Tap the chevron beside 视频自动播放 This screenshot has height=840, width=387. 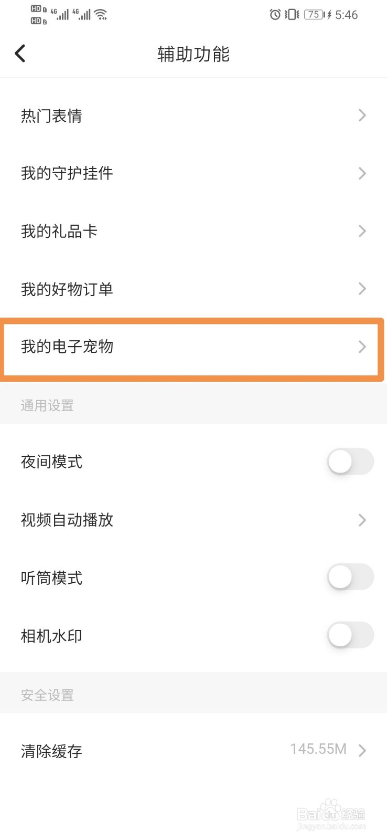click(x=362, y=520)
